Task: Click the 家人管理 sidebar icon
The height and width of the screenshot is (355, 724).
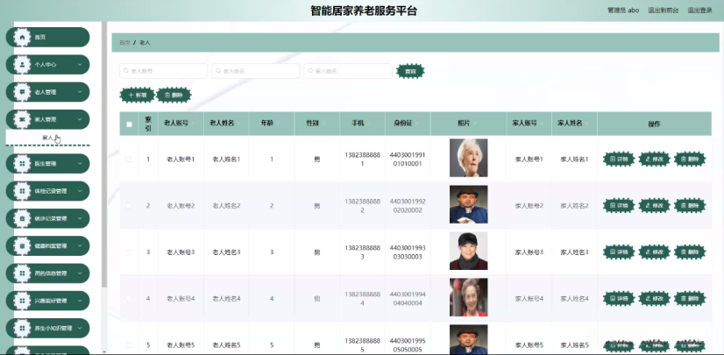Action: pyautogui.click(x=22, y=119)
